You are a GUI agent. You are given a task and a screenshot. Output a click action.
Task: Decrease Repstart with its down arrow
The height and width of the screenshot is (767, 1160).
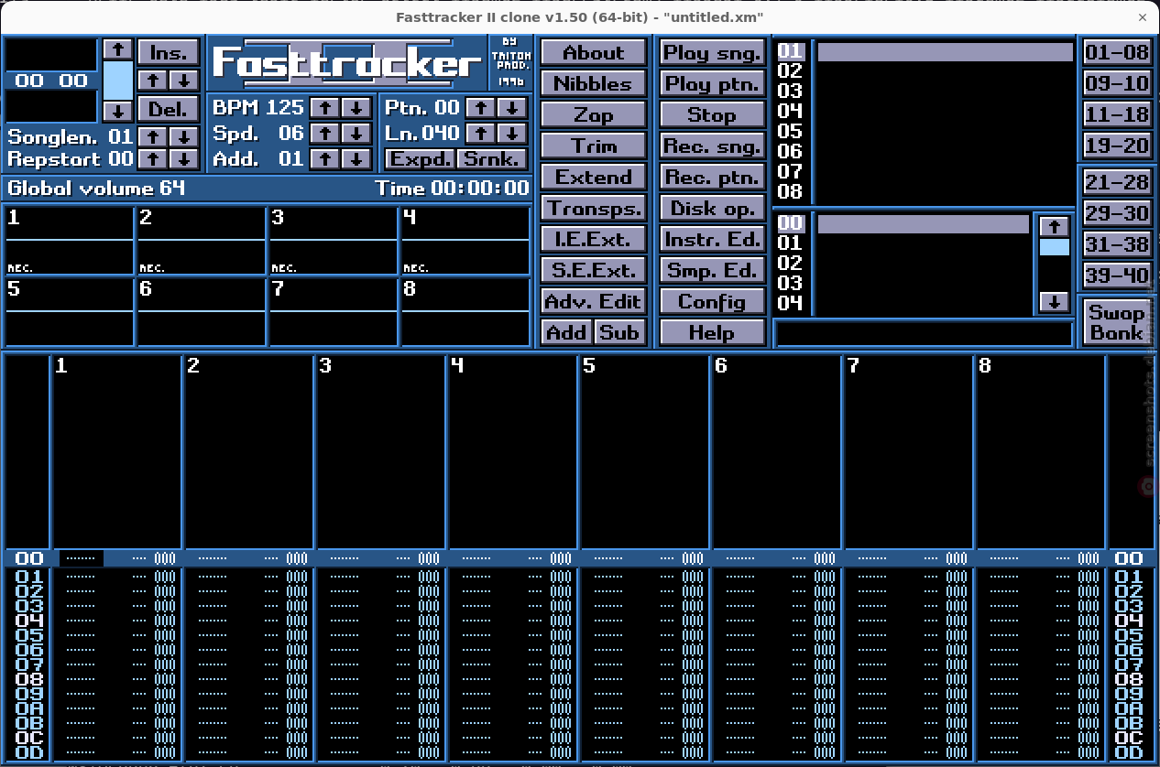coord(184,158)
